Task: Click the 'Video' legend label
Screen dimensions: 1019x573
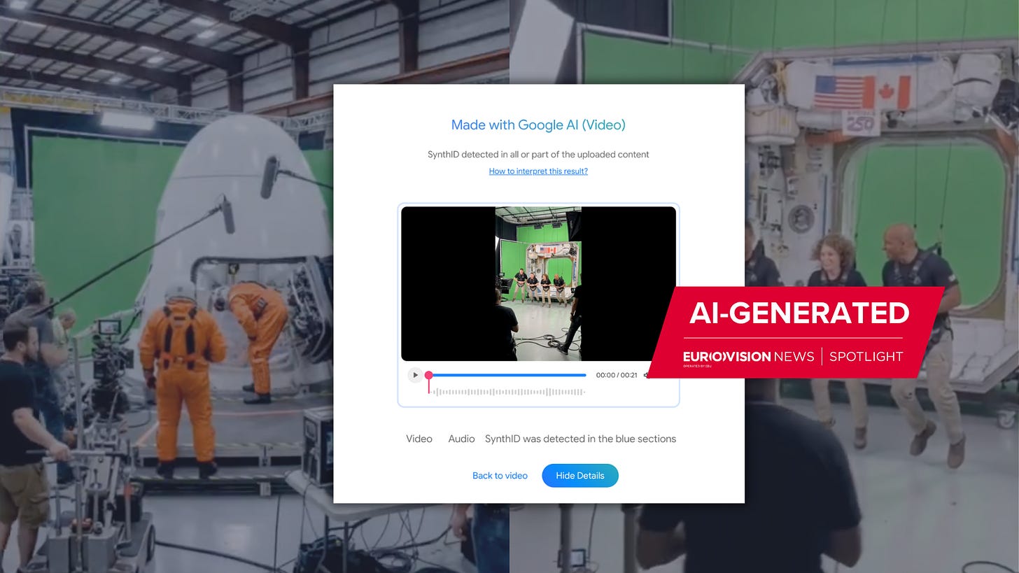Action: tap(419, 439)
